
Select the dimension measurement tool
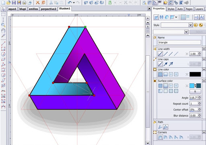(3, 107)
